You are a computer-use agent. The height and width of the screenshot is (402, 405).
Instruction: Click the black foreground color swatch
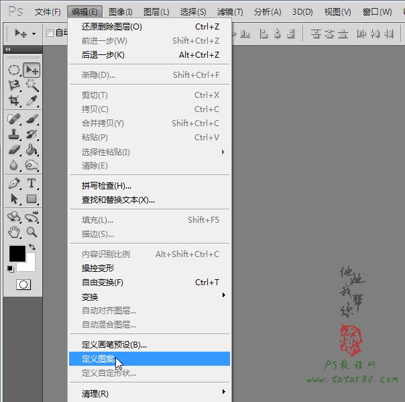(x=17, y=254)
